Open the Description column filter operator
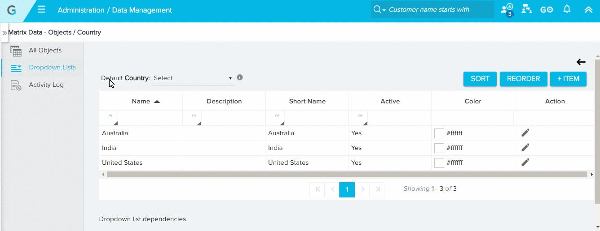 tap(194, 118)
